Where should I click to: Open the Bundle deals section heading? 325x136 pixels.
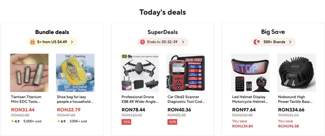52,32
